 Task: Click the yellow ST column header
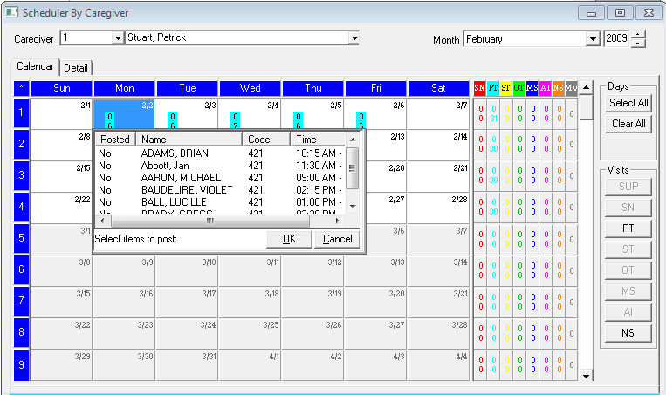[506, 88]
